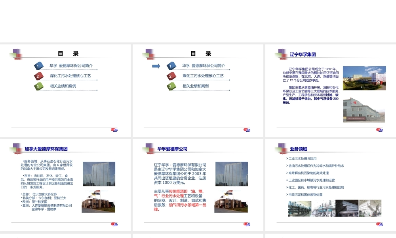Click the company logo on arrow 目录 slide

(x=247, y=130)
